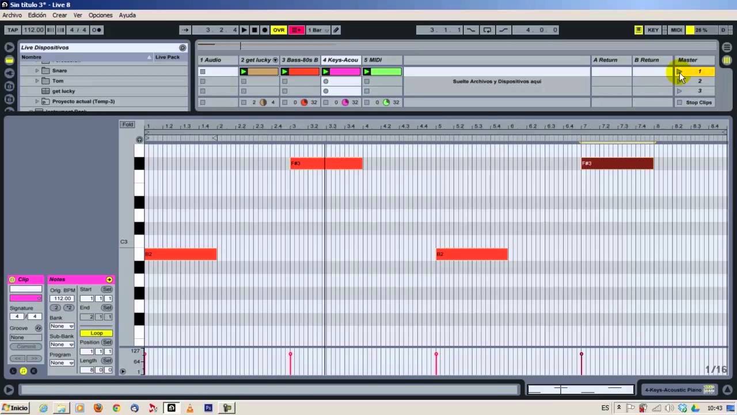The height and width of the screenshot is (415, 737).
Task: Click the Fold button in note editor
Action: click(127, 124)
